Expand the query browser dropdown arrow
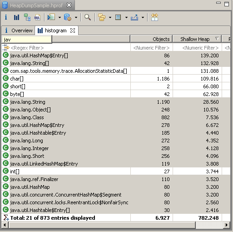Image resolution: width=233 pixels, height=232 pixels. pos(76,18)
